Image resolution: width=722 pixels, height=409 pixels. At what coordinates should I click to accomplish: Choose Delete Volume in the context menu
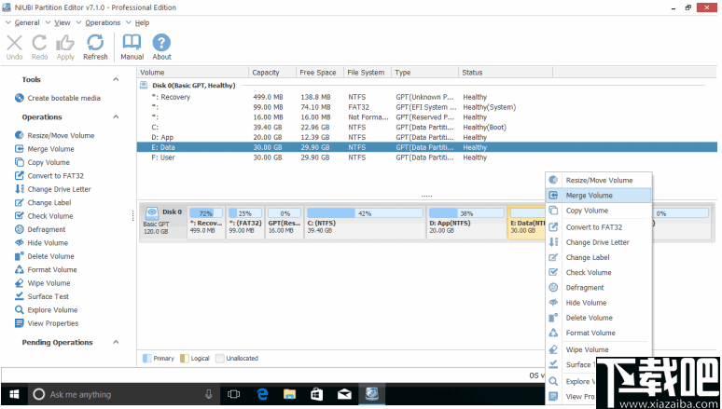(599, 318)
